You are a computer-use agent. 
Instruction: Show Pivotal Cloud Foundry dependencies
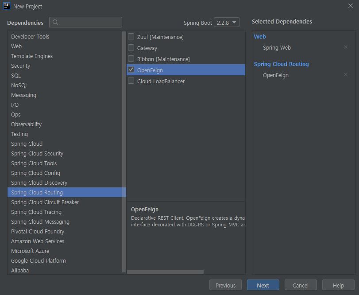(65, 232)
